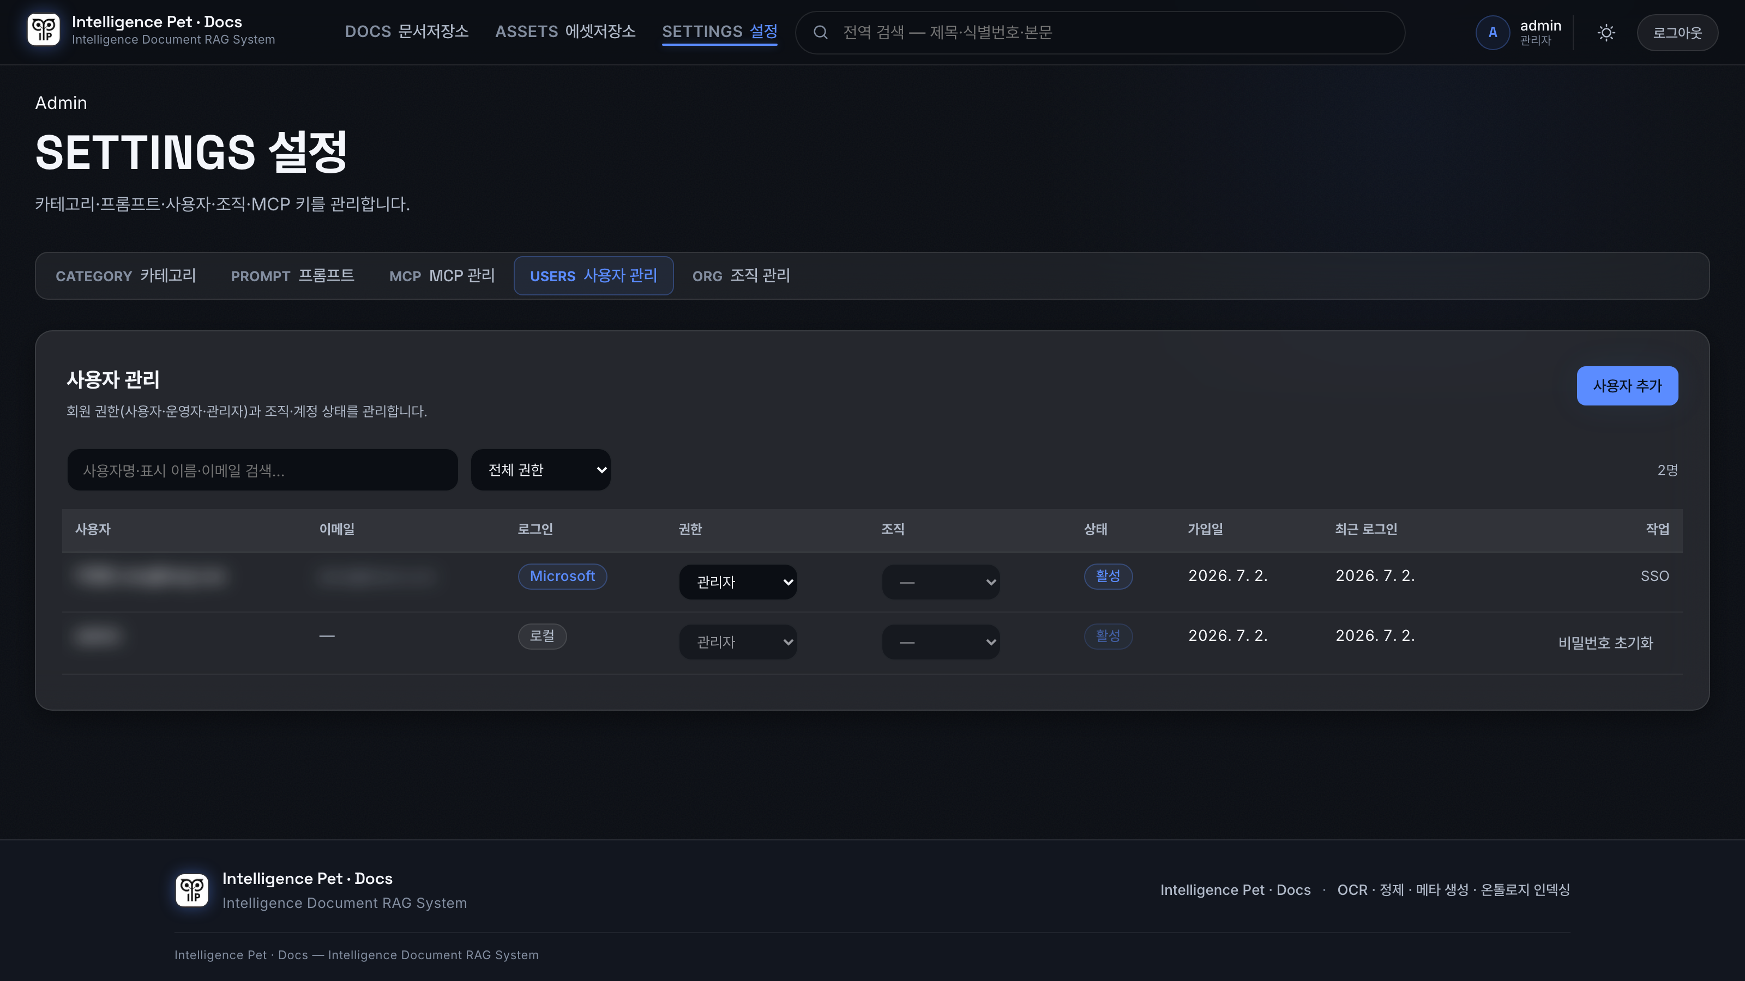
Task: Click the Microsoft login badge
Action: click(x=562, y=576)
